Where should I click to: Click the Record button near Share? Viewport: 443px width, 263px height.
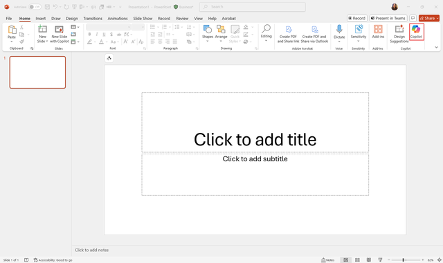point(357,18)
